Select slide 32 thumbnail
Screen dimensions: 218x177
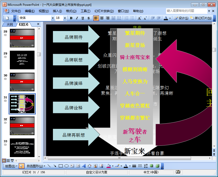pyautogui.click(x=22, y=126)
